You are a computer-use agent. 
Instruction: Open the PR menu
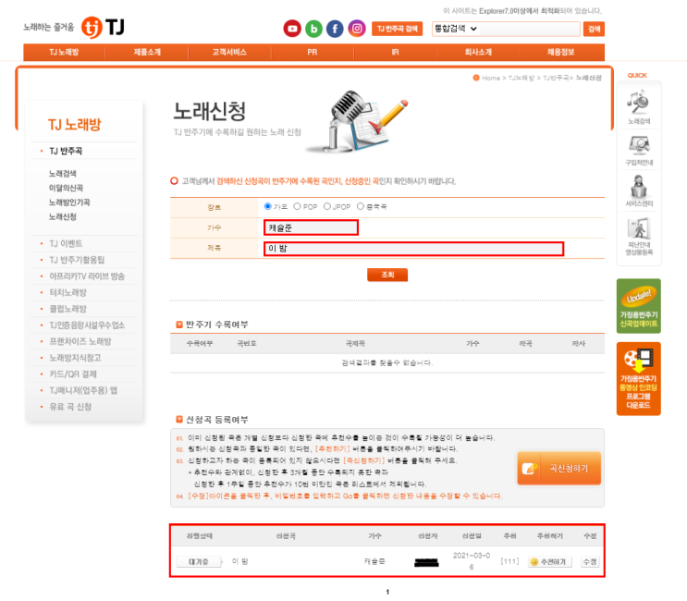tap(312, 52)
